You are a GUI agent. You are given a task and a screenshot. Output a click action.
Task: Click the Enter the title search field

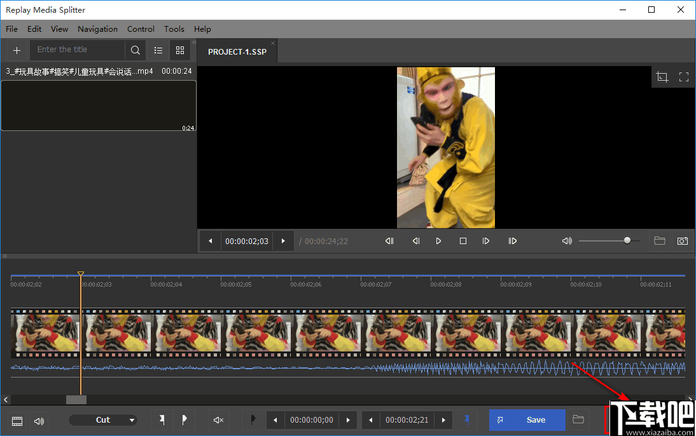77,50
